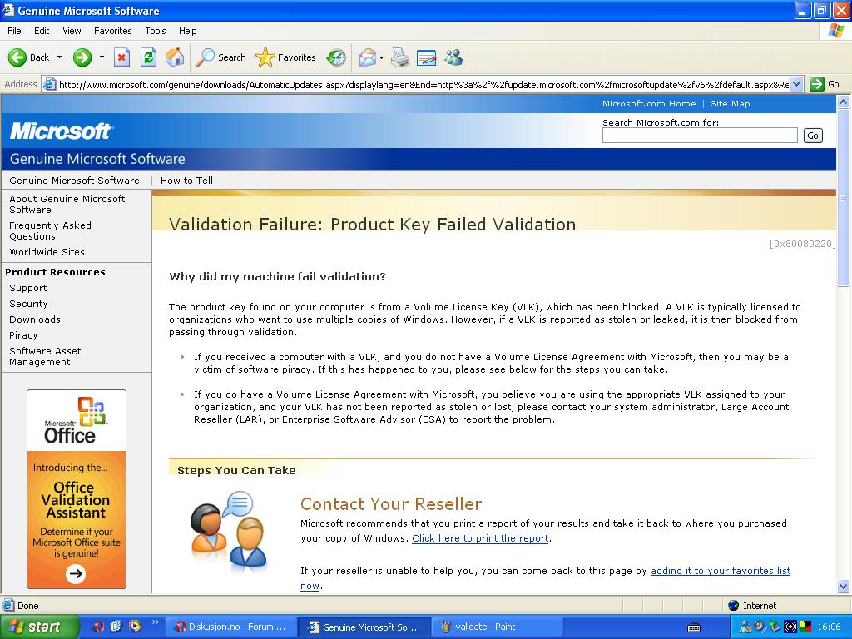Open the Favorites pane with star icon
Screen dimensions: 852x639
tap(285, 57)
